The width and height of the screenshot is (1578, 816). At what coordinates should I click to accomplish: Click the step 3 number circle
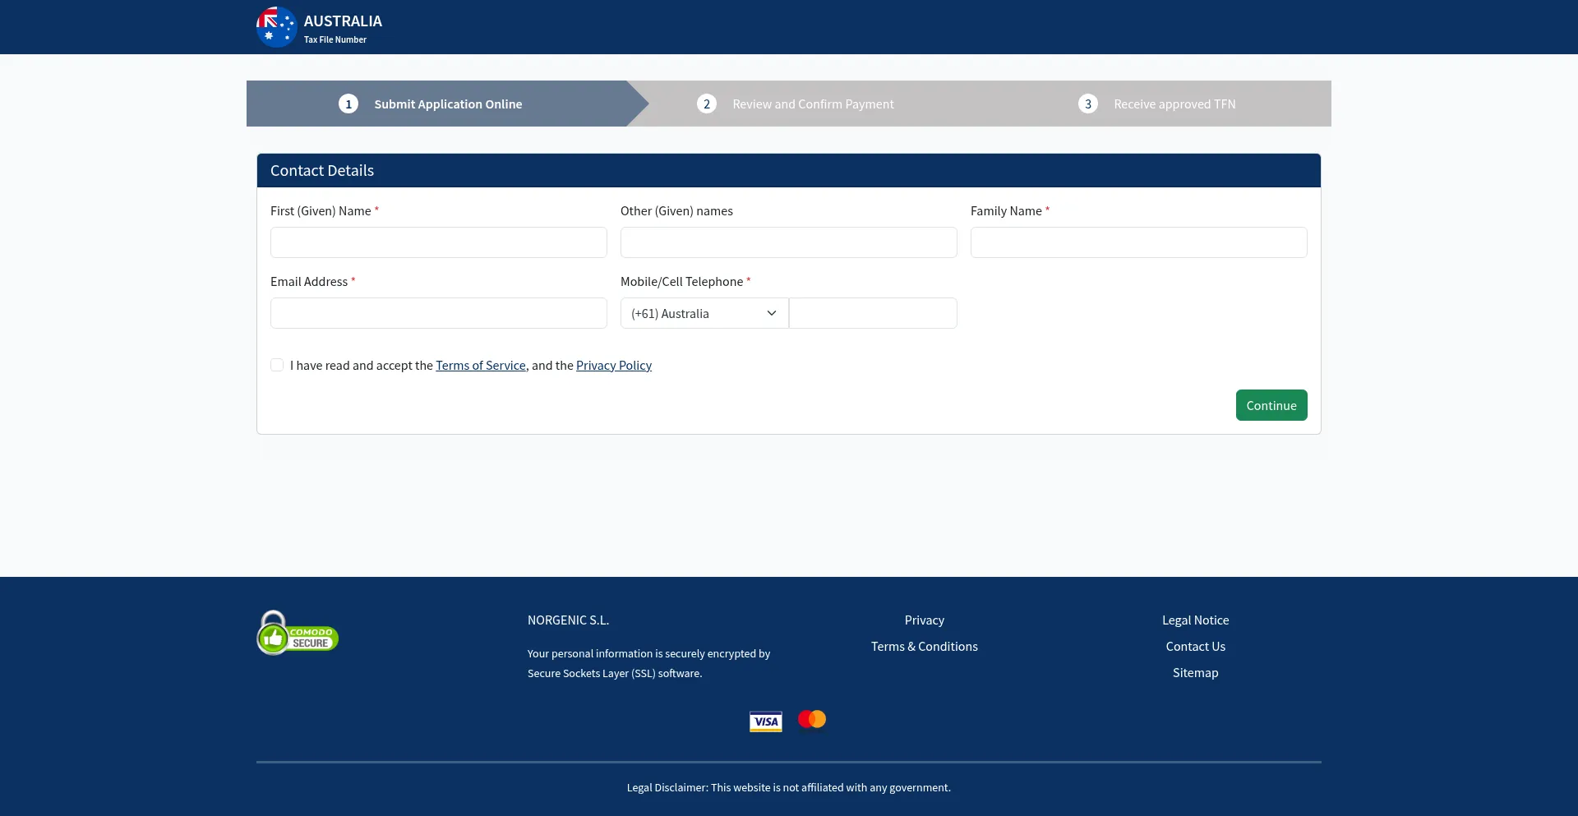pyautogui.click(x=1087, y=104)
